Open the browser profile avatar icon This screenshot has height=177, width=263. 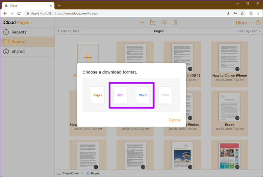[251, 14]
